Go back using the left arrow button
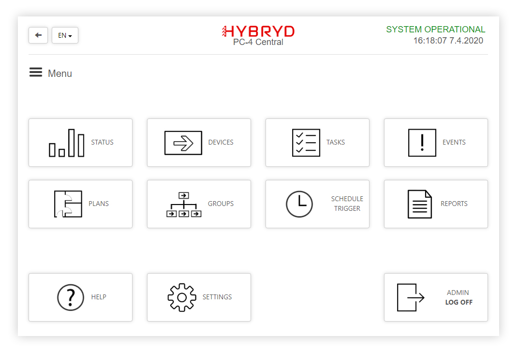 (38, 35)
